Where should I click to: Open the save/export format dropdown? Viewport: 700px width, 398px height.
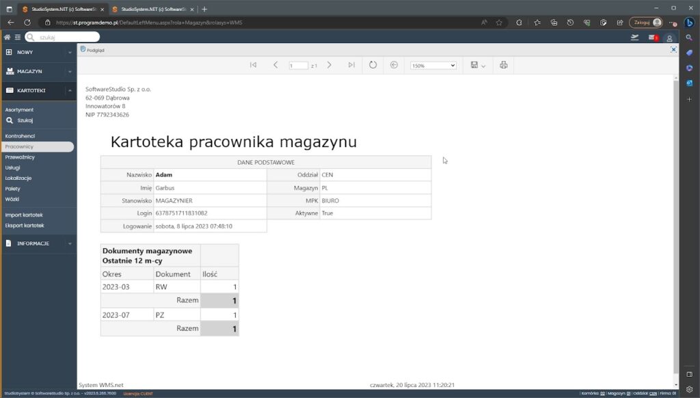tap(478, 65)
